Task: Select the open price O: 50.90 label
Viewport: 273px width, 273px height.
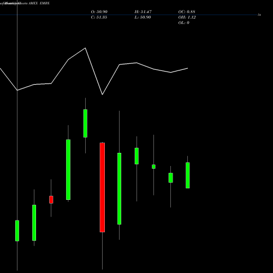Action: pyautogui.click(x=99, y=11)
